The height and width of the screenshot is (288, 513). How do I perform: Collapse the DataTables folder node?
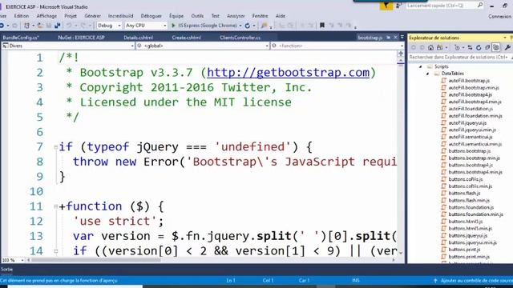(427, 74)
